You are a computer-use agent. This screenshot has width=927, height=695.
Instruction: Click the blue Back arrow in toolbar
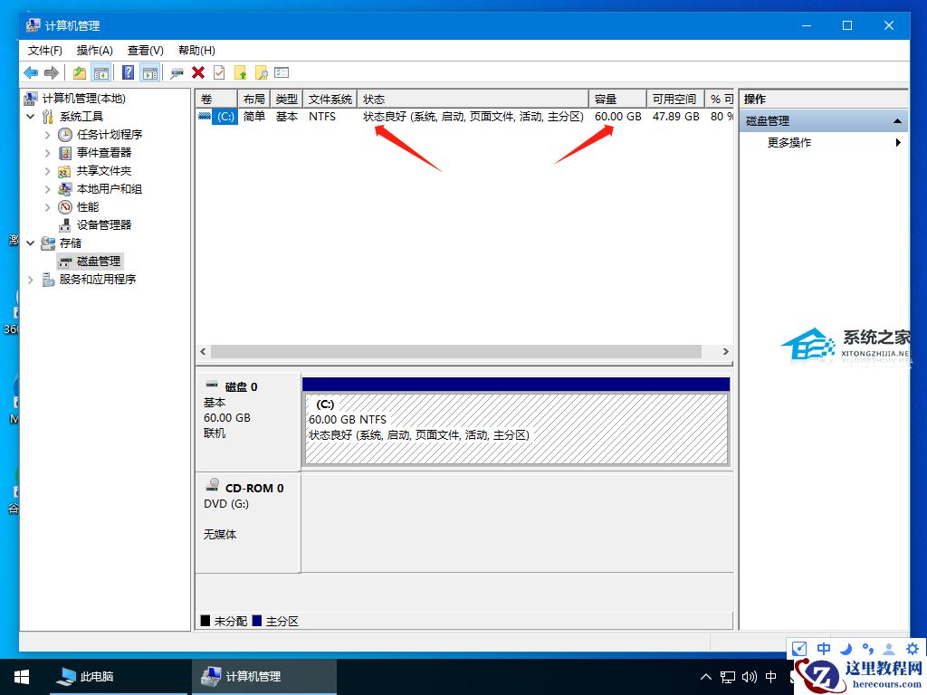point(31,72)
